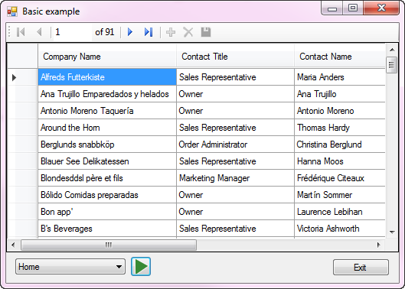Click the Order Administrator cell
This screenshot has width=405, height=289.
pos(235,144)
